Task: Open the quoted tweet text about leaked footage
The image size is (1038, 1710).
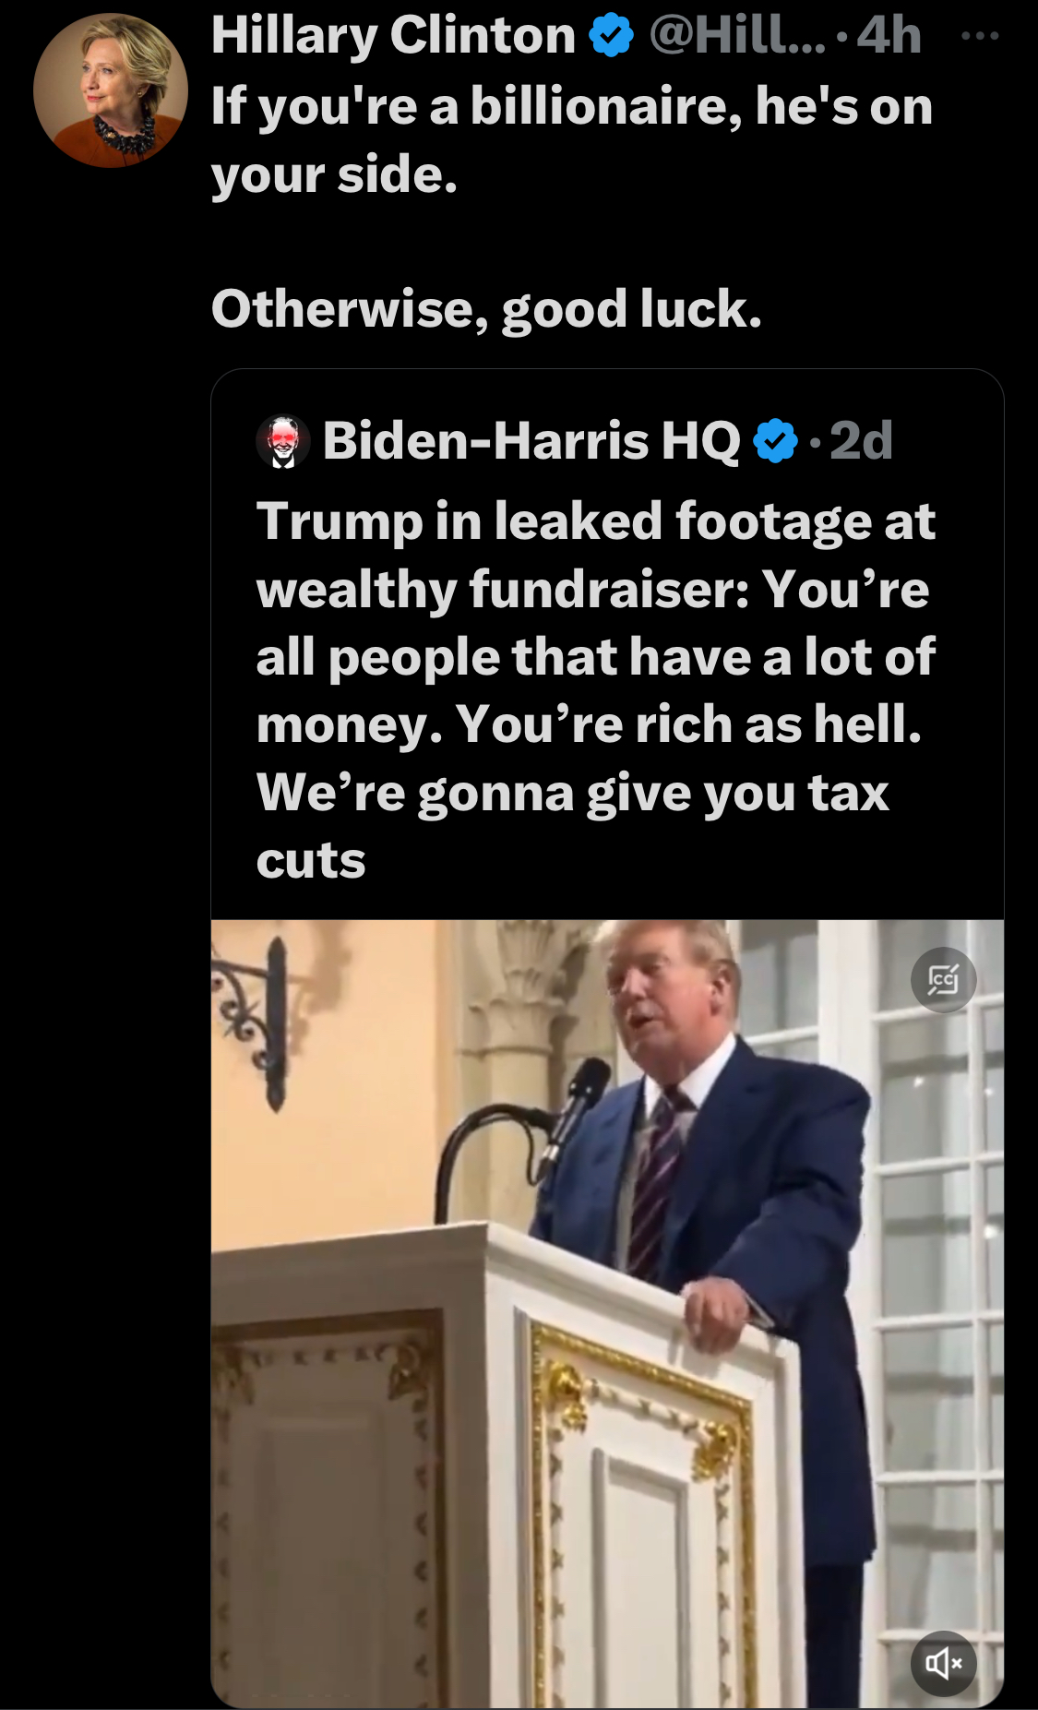Action: click(596, 690)
